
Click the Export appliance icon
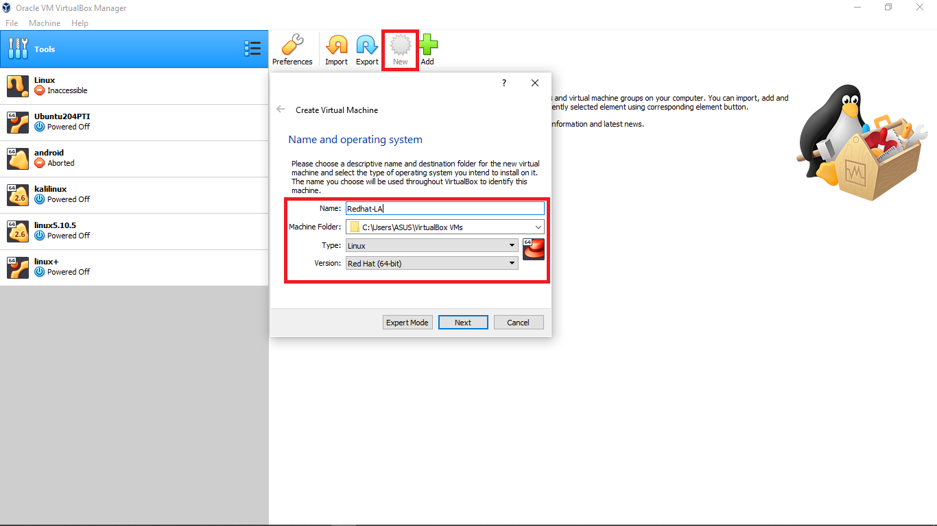[367, 45]
